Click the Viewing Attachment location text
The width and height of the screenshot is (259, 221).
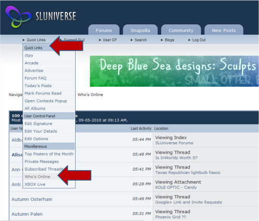178,182
